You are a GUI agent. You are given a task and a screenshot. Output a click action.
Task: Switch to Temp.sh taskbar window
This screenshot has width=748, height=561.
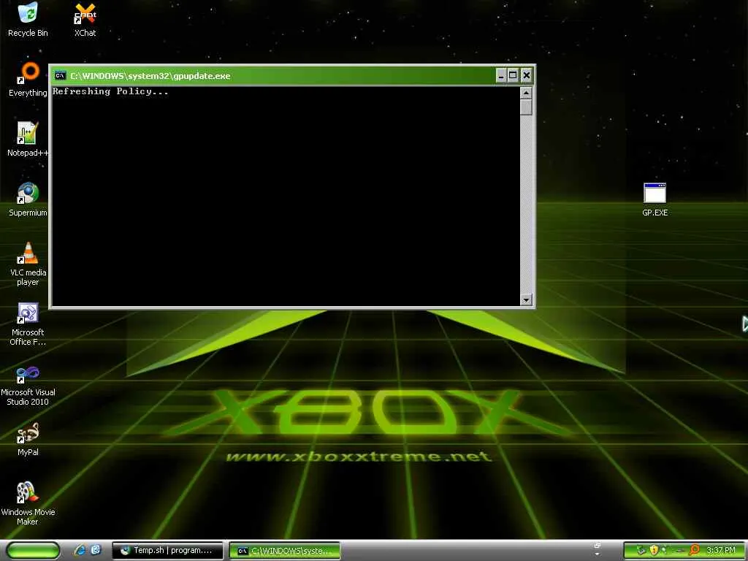click(168, 551)
